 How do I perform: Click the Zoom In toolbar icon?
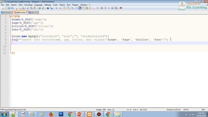[x=56, y=8]
